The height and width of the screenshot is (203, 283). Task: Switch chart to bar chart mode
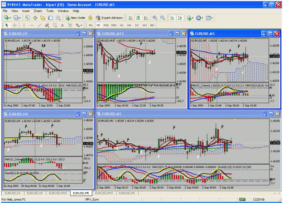(x=130, y=18)
